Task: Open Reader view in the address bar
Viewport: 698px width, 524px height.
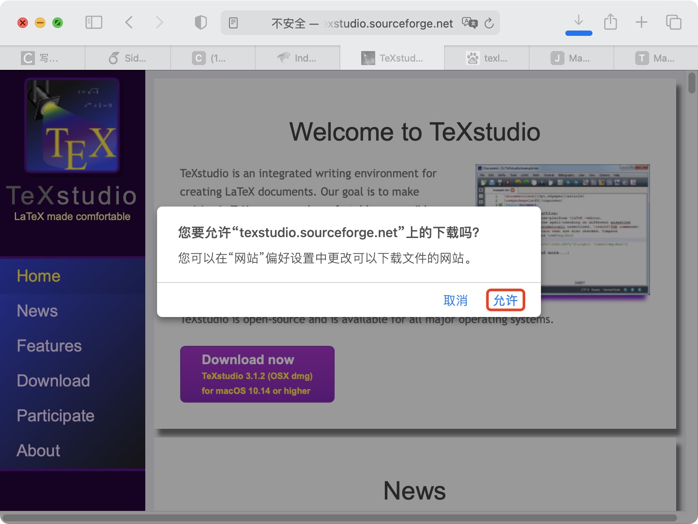Action: (234, 23)
